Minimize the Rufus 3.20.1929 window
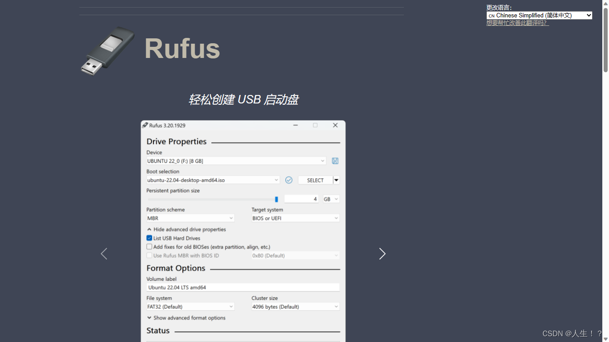This screenshot has height=342, width=609. tap(296, 125)
